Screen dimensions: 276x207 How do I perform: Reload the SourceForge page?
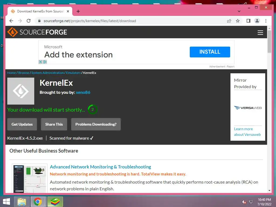[x=29, y=21]
